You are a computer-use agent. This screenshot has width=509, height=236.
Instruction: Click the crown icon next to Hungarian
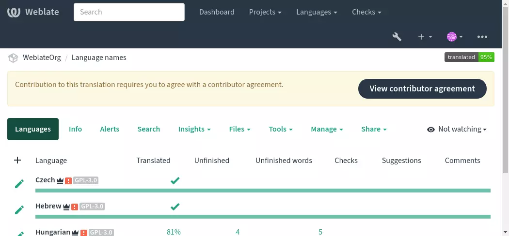(x=75, y=233)
